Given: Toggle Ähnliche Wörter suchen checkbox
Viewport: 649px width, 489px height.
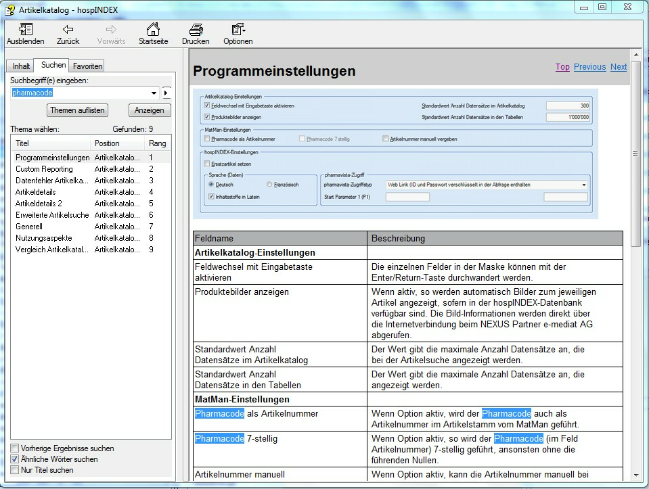Looking at the screenshot, I should [x=15, y=459].
